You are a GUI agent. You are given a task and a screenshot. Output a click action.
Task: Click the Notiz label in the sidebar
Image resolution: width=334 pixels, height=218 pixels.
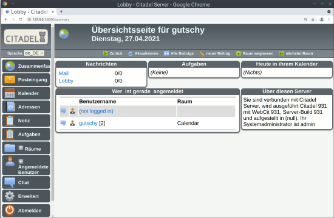click(x=24, y=121)
